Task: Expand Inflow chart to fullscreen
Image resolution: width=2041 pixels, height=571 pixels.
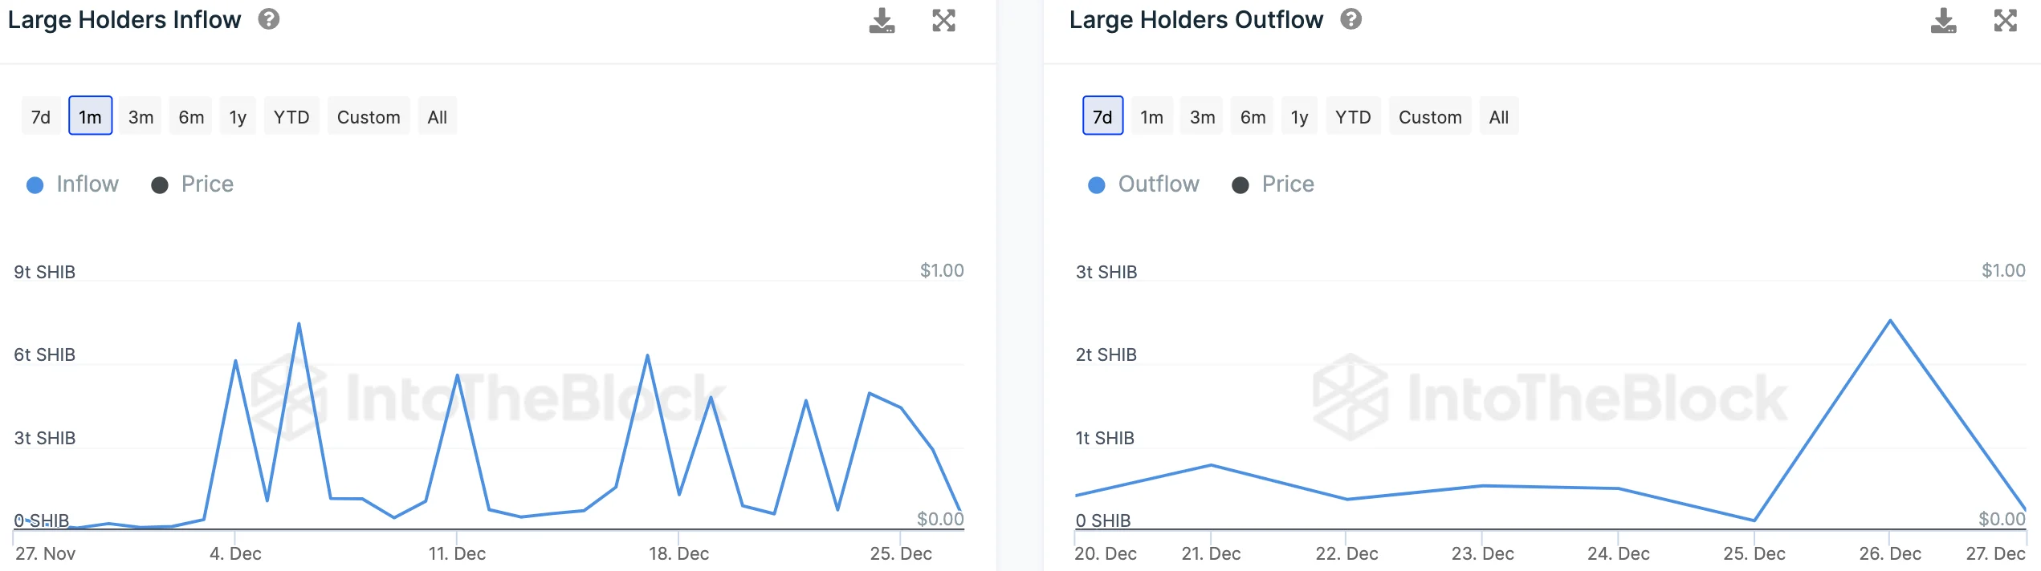Action: tap(943, 21)
